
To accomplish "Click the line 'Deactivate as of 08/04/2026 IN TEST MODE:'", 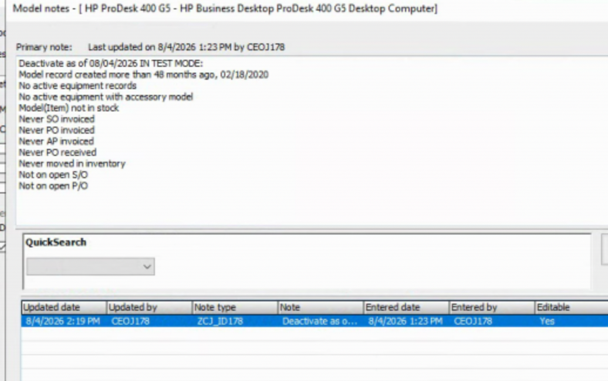I will coord(111,63).
